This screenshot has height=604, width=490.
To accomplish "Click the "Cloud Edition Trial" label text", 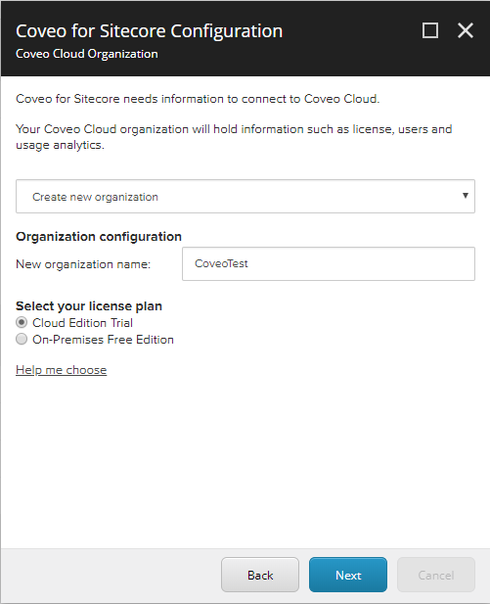I will pos(82,323).
